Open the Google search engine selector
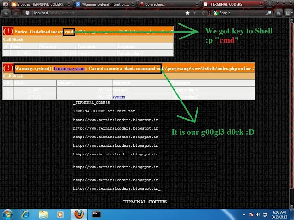This screenshot has height=220, width=294. (x=215, y=13)
